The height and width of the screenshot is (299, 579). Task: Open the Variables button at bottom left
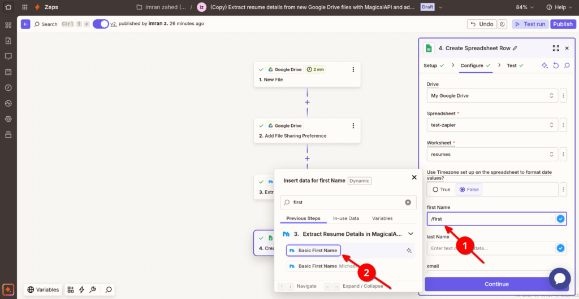coord(43,289)
